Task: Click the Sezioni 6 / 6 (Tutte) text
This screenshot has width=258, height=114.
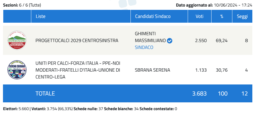Action: coord(22,5)
